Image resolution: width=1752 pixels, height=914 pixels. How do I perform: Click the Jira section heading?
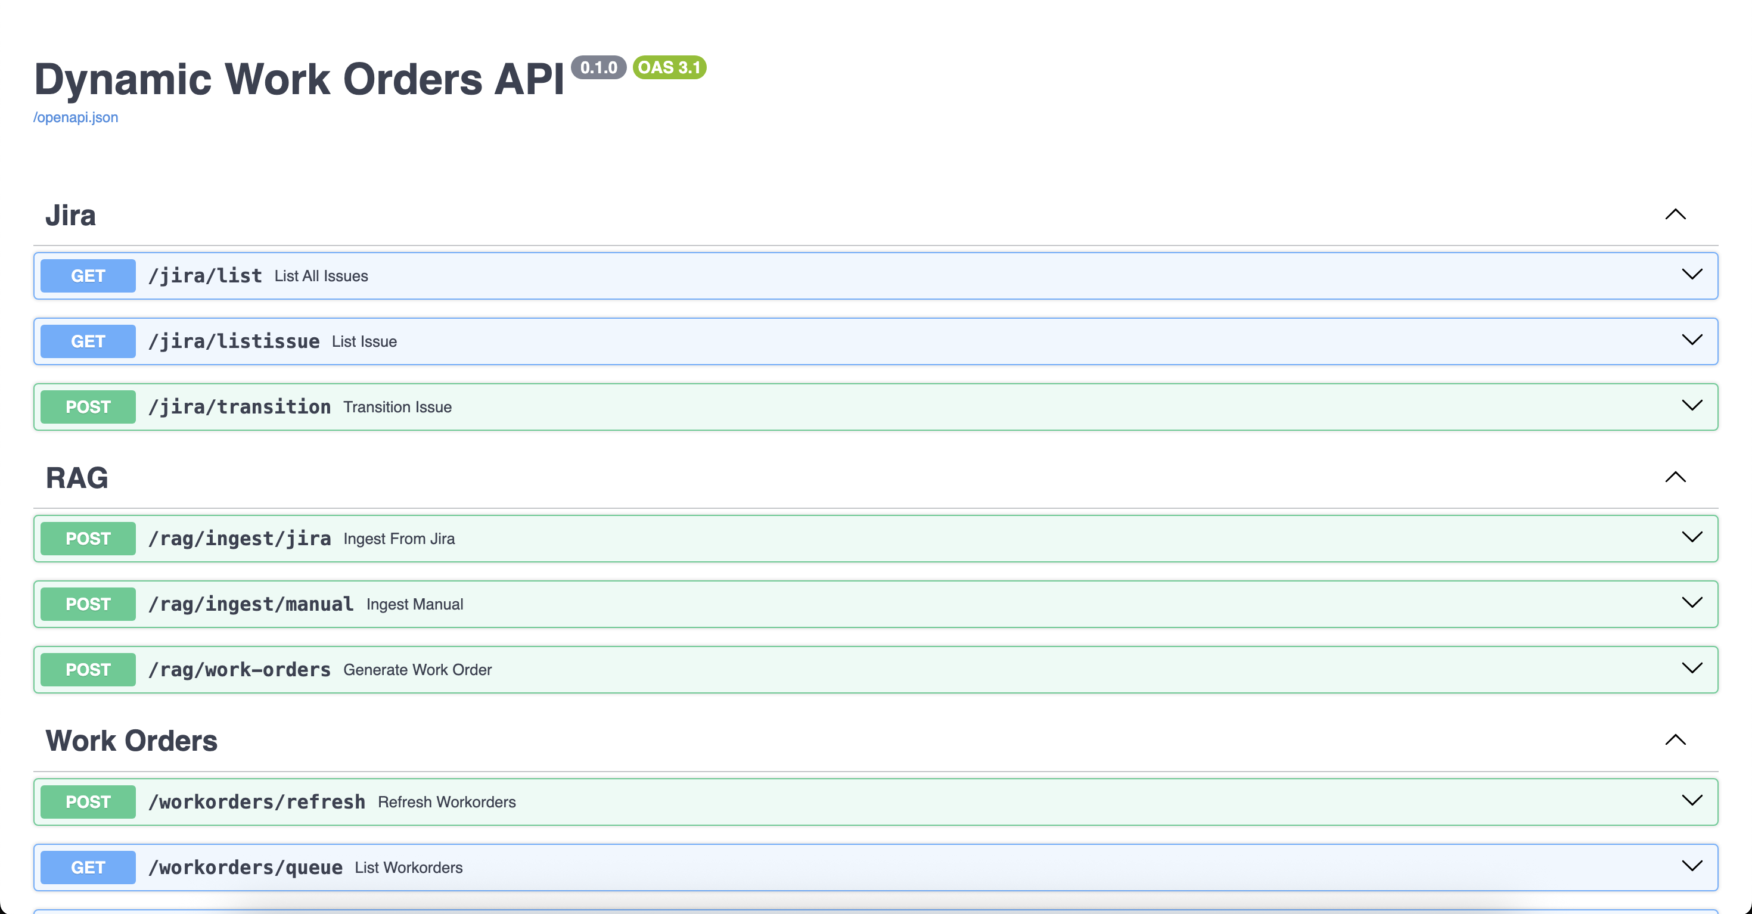pos(71,216)
